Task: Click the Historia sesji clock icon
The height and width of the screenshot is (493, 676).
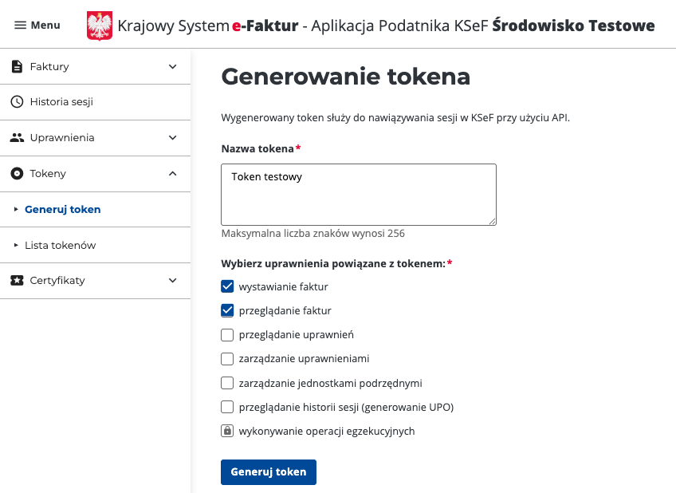Action: (17, 102)
